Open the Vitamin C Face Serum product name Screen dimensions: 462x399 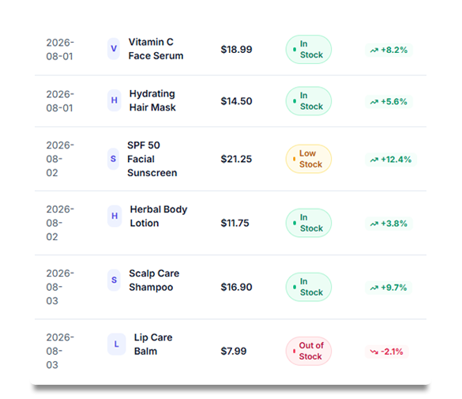pyautogui.click(x=156, y=49)
